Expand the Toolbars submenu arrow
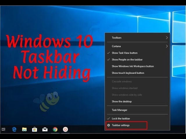 click(167, 38)
